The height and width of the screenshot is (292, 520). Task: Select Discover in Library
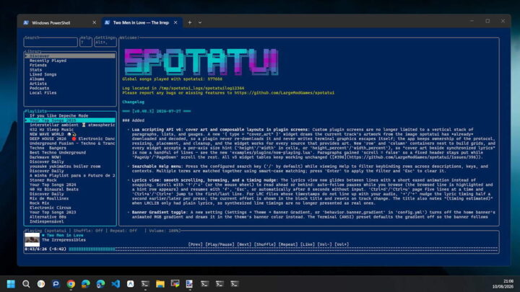(70, 56)
